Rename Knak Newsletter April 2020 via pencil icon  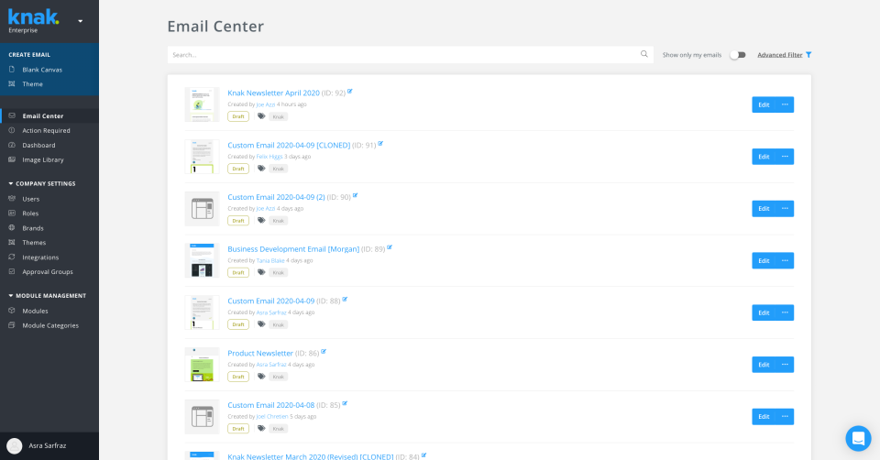(349, 92)
